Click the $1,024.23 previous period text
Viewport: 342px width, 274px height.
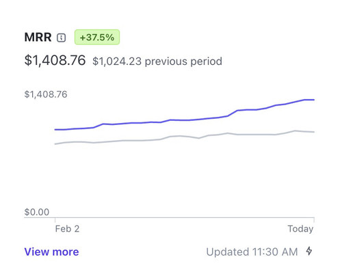click(157, 61)
